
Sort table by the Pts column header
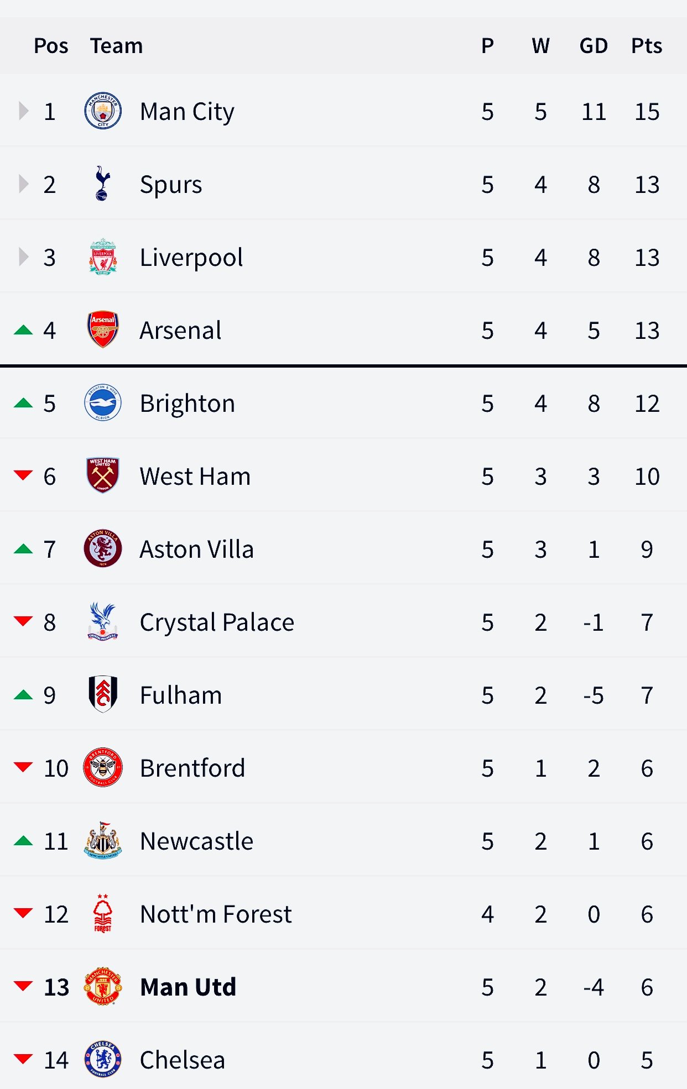(x=647, y=46)
